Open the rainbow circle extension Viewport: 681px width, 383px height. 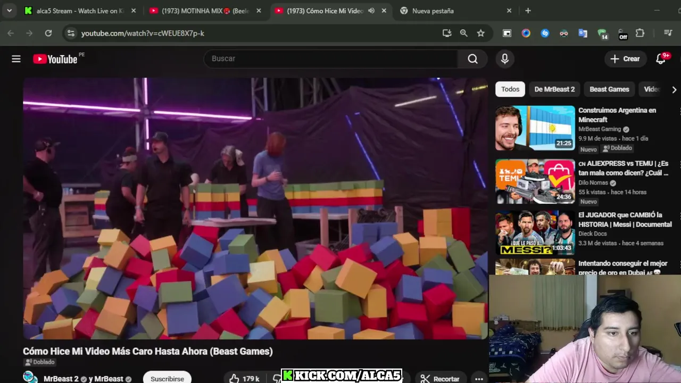526,33
